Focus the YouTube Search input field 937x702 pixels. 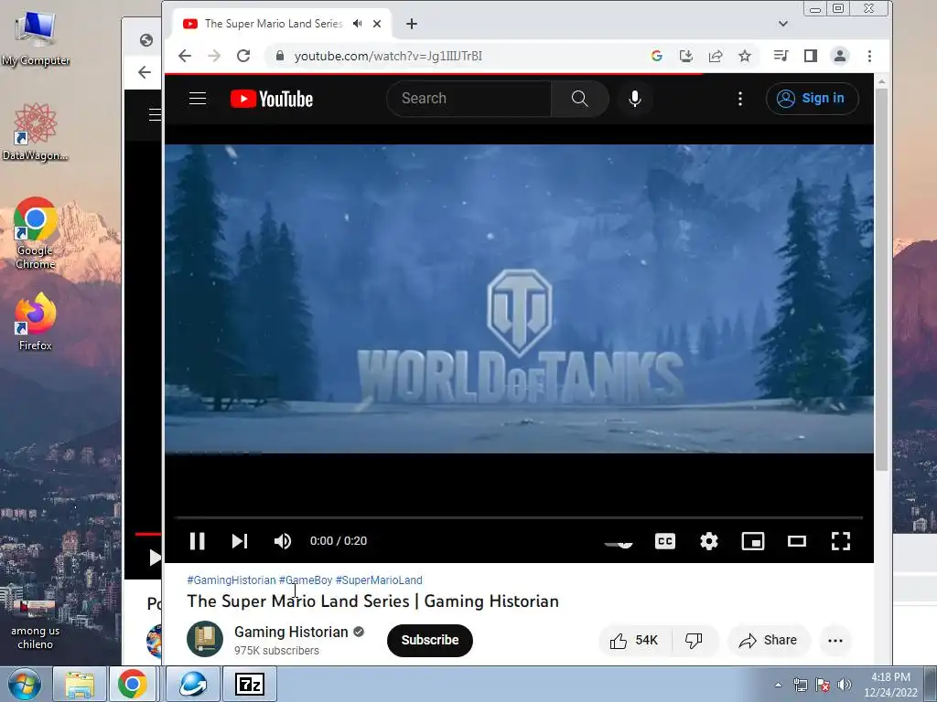pyautogui.click(x=469, y=99)
